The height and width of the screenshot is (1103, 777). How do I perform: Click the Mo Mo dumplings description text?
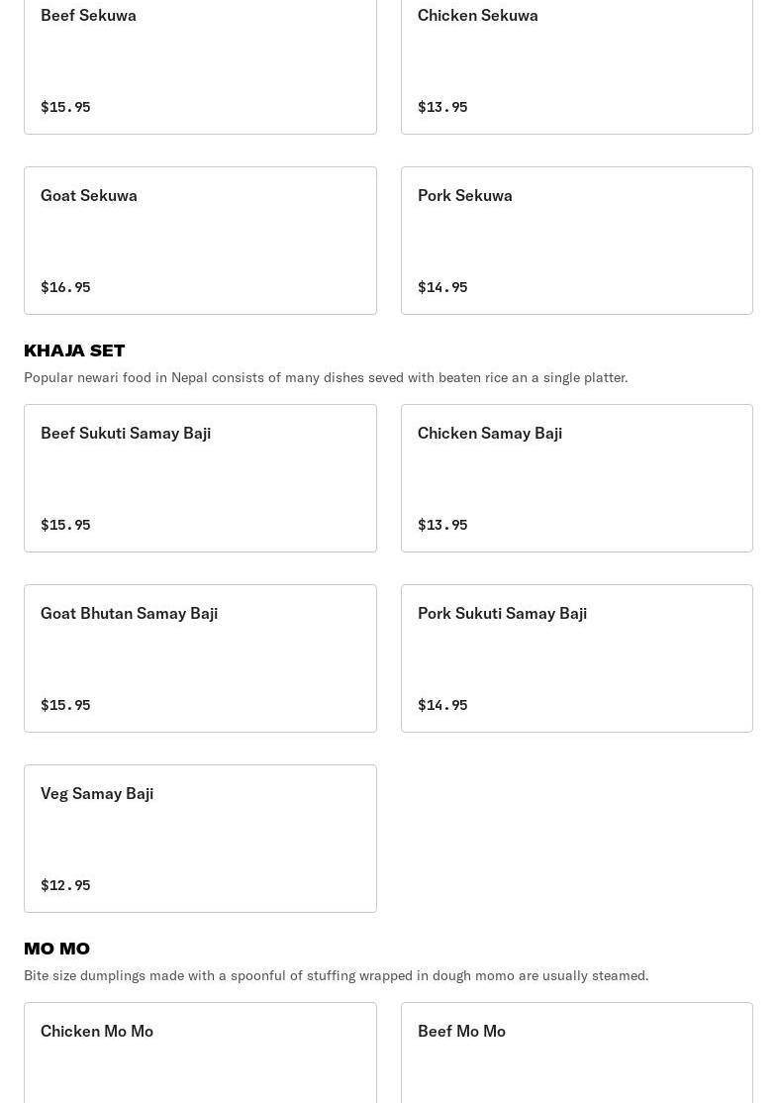[337, 975]
